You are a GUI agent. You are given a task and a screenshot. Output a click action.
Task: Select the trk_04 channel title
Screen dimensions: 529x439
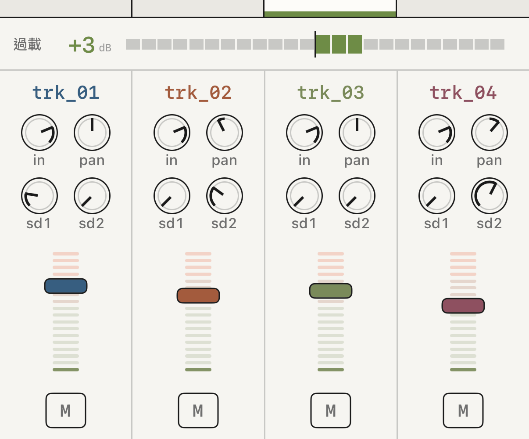point(463,93)
